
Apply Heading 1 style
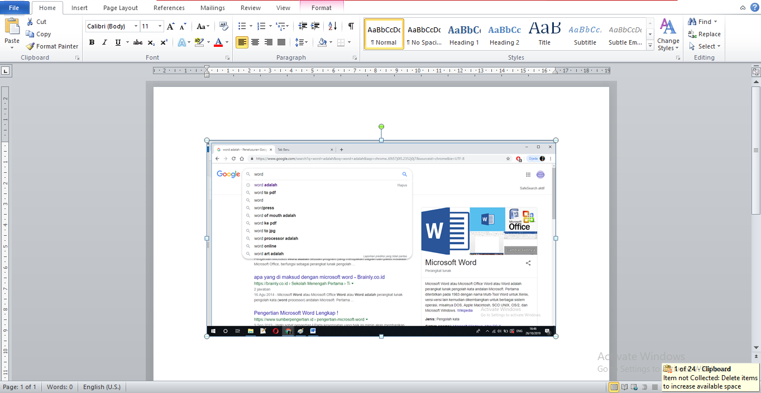pos(464,34)
